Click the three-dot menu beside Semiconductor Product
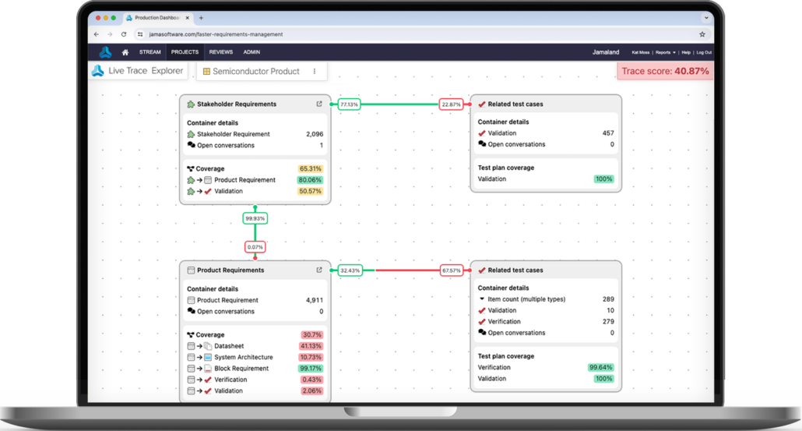Viewport: 802px width, 431px height. tap(315, 71)
